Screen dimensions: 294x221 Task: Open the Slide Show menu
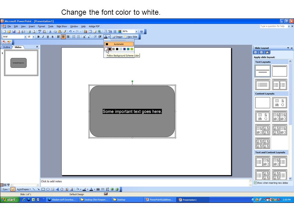pos(62,26)
